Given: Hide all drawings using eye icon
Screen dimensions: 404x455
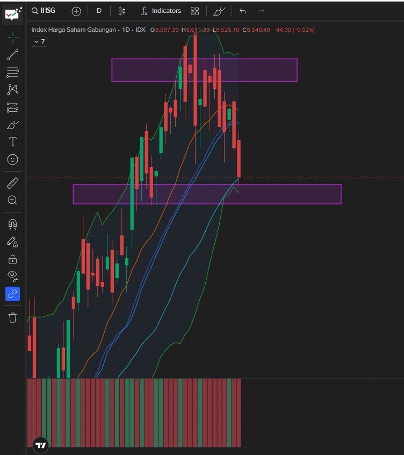Looking at the screenshot, I should point(12,276).
